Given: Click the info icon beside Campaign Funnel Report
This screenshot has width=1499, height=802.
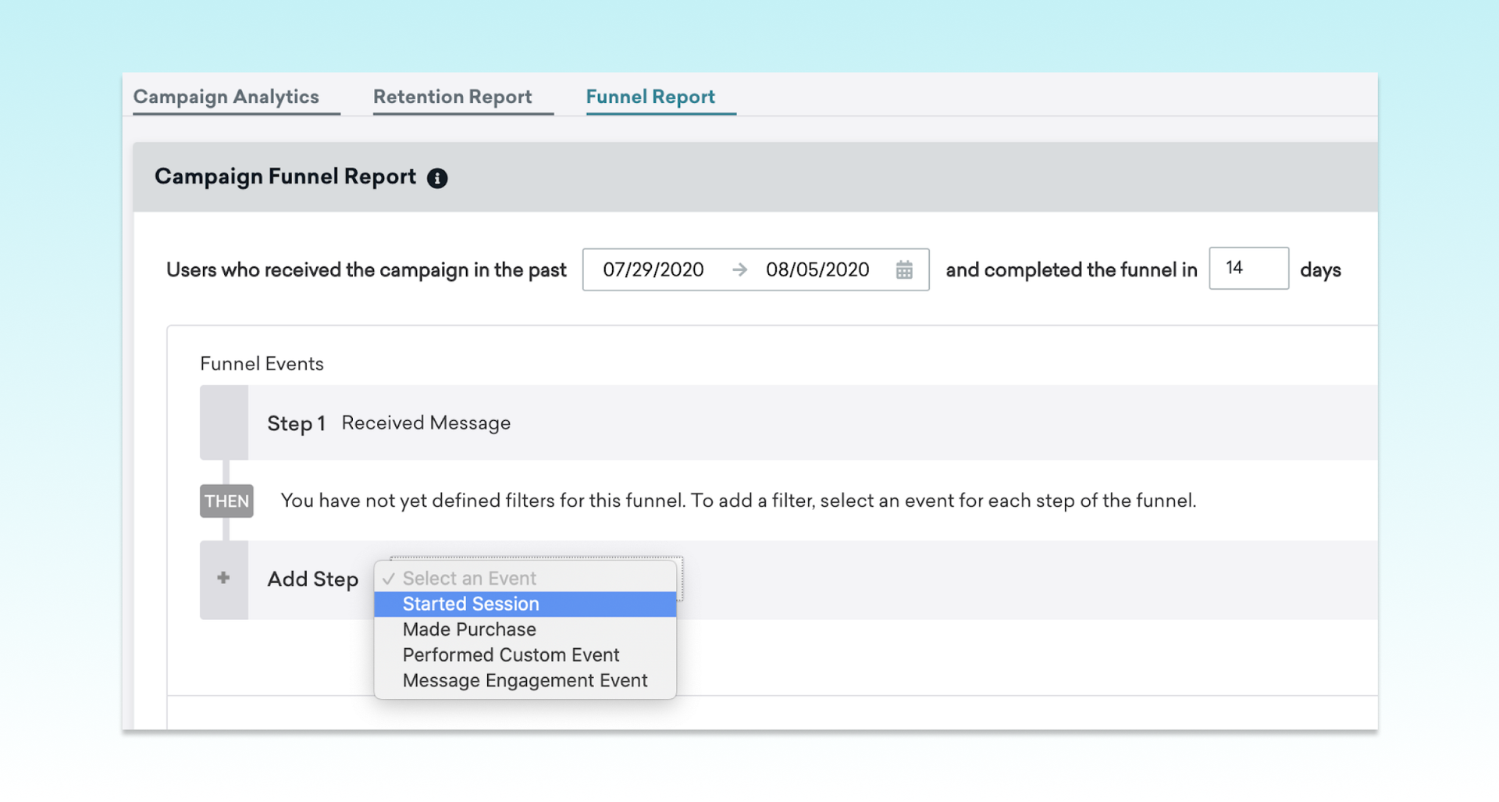Looking at the screenshot, I should 437,179.
